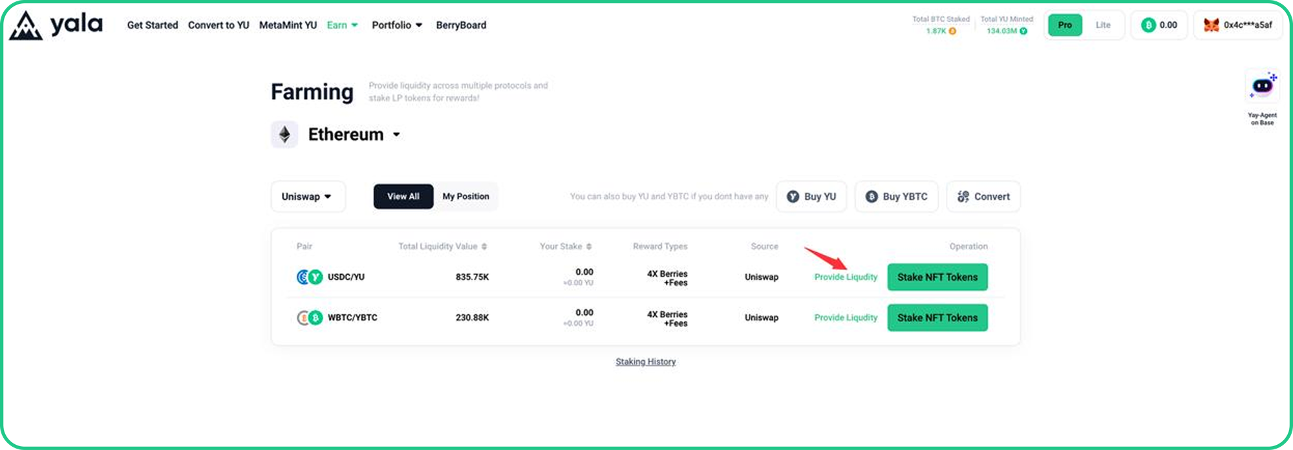Provide Liquidity for WBTC/YBTC pair
This screenshot has width=1293, height=450.
pos(846,318)
